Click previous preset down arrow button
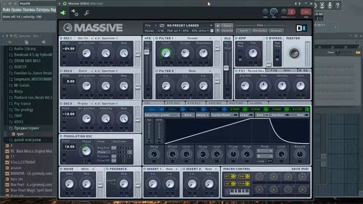 [x=218, y=31]
